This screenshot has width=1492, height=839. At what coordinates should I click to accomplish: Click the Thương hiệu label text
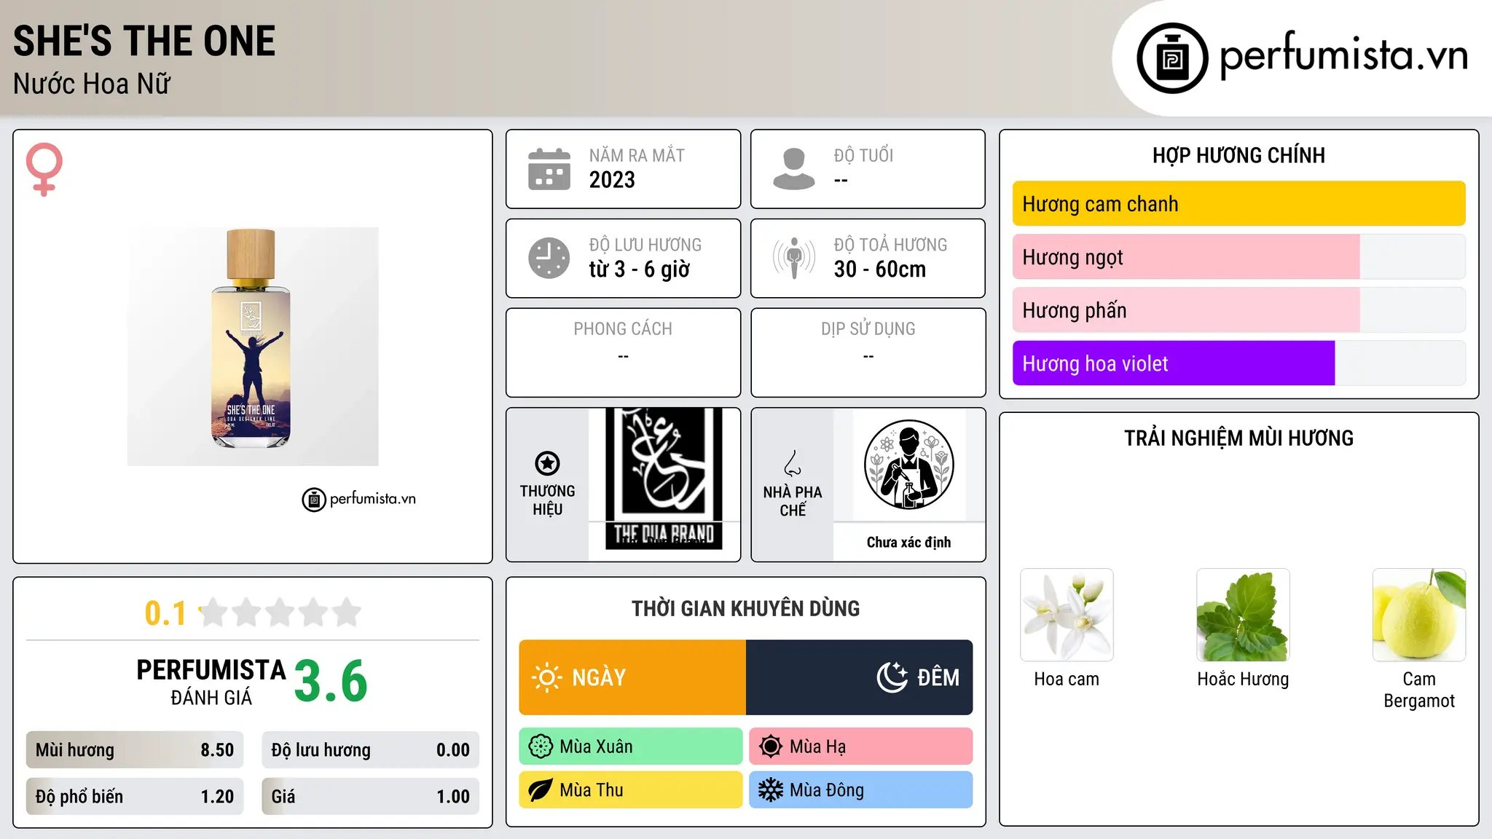[548, 500]
